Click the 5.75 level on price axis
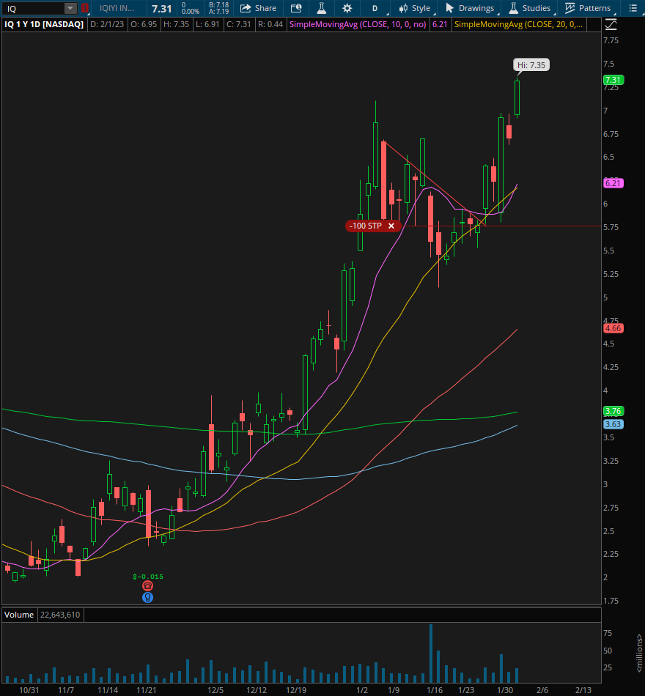Viewport: 645px width, 696px height. 611,227
